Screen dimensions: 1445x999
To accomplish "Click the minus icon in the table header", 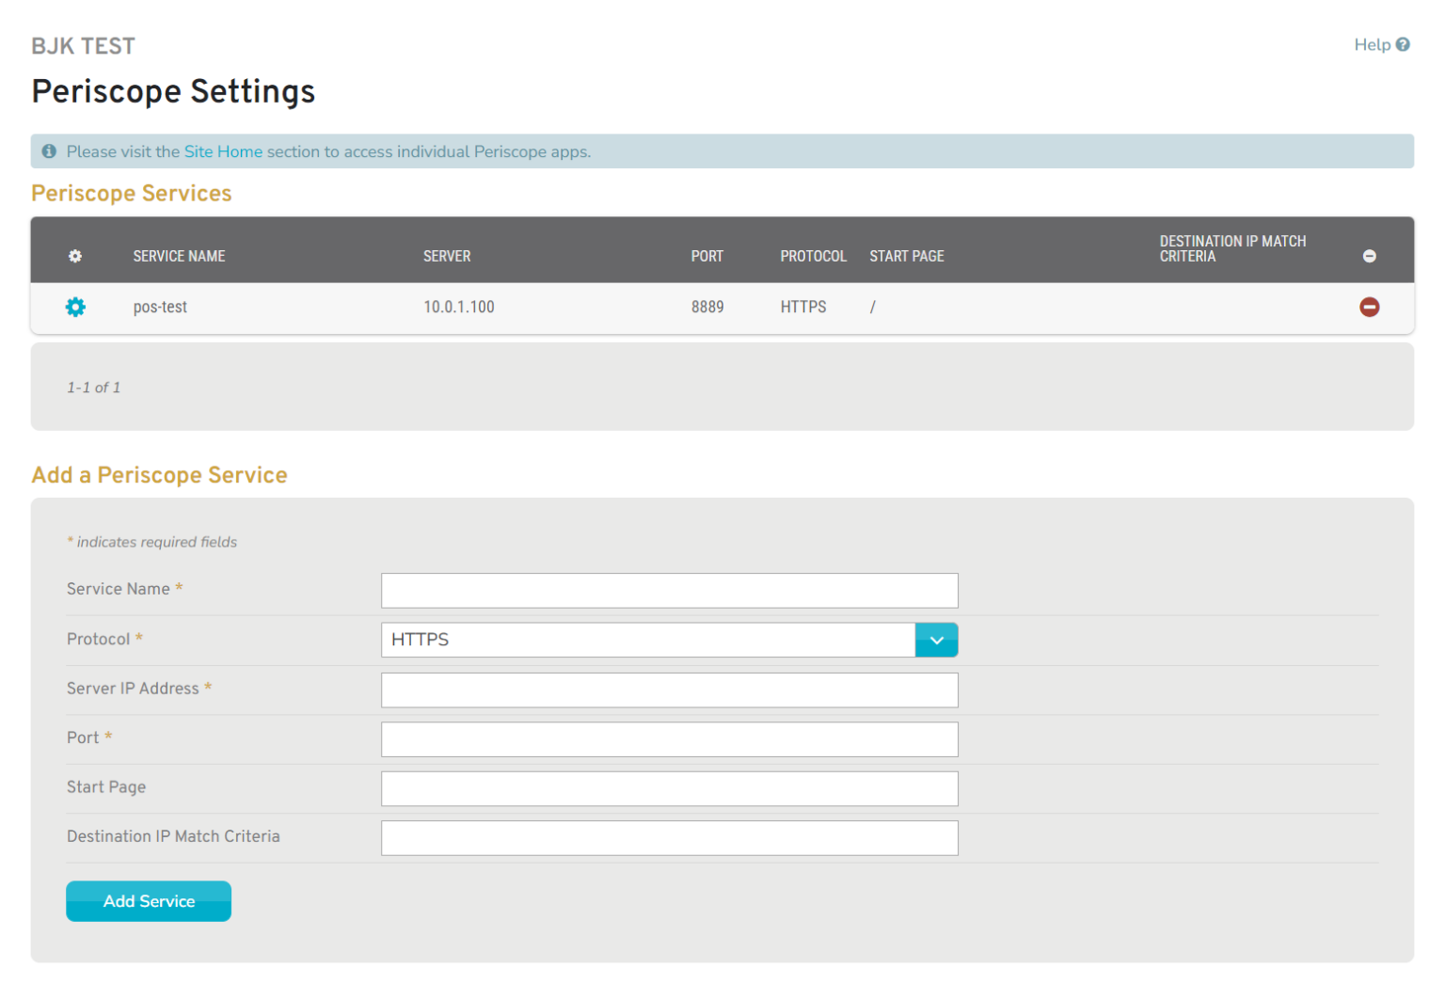I will (1369, 256).
